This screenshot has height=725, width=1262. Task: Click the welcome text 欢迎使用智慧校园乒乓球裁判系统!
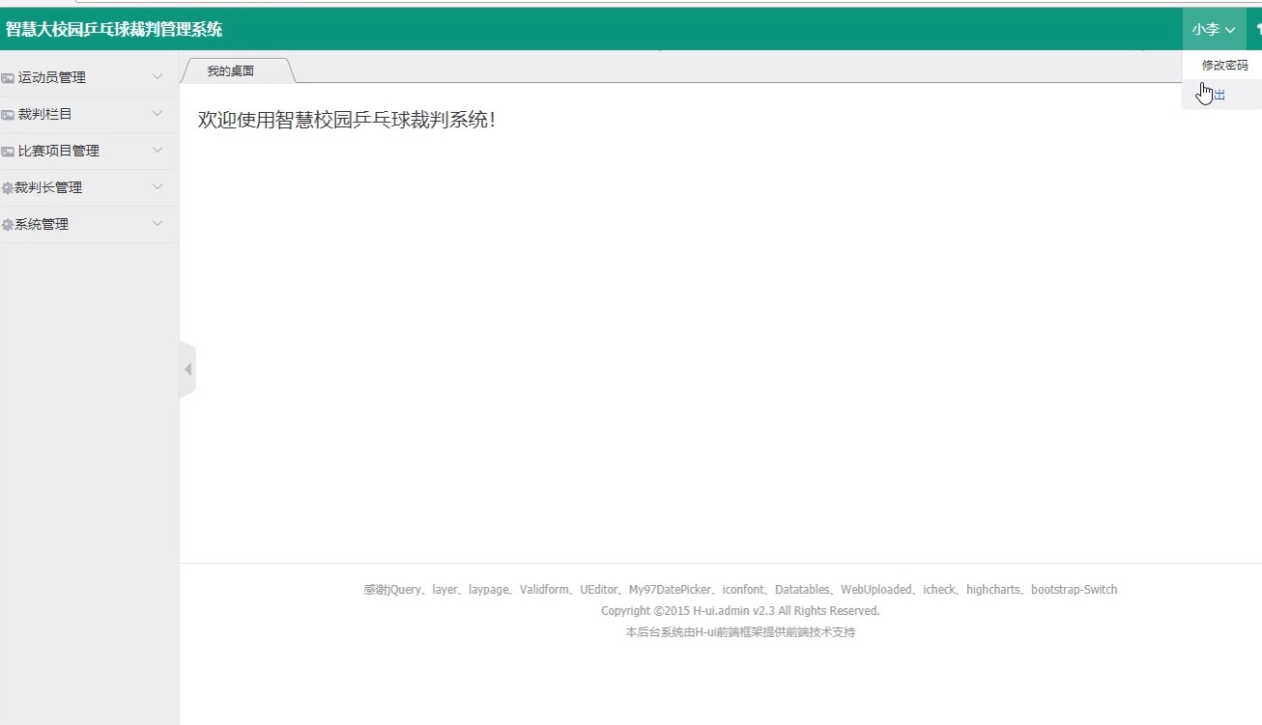click(x=346, y=120)
